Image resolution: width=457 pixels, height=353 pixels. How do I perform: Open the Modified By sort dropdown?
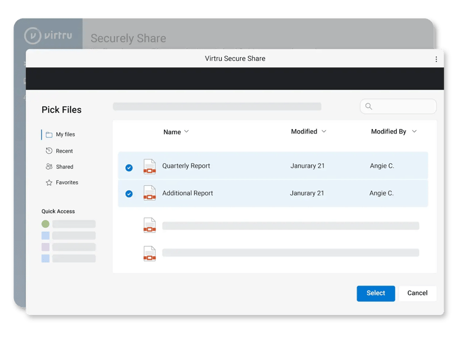414,131
